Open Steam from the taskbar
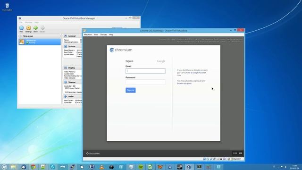Image resolution: width=302 pixels, height=170 pixels. [x=180, y=167]
